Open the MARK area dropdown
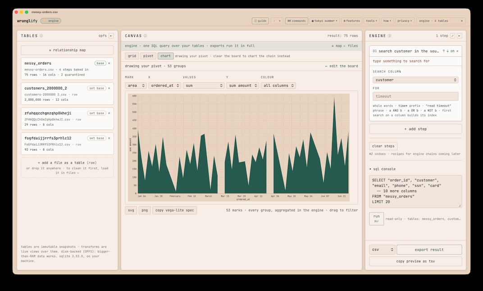Viewport: 483px width, 291px height. point(136,85)
